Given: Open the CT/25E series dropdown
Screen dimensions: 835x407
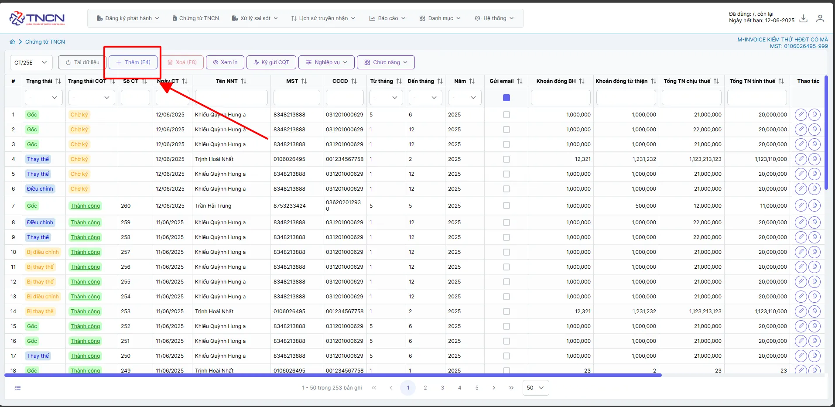Looking at the screenshot, I should [31, 62].
